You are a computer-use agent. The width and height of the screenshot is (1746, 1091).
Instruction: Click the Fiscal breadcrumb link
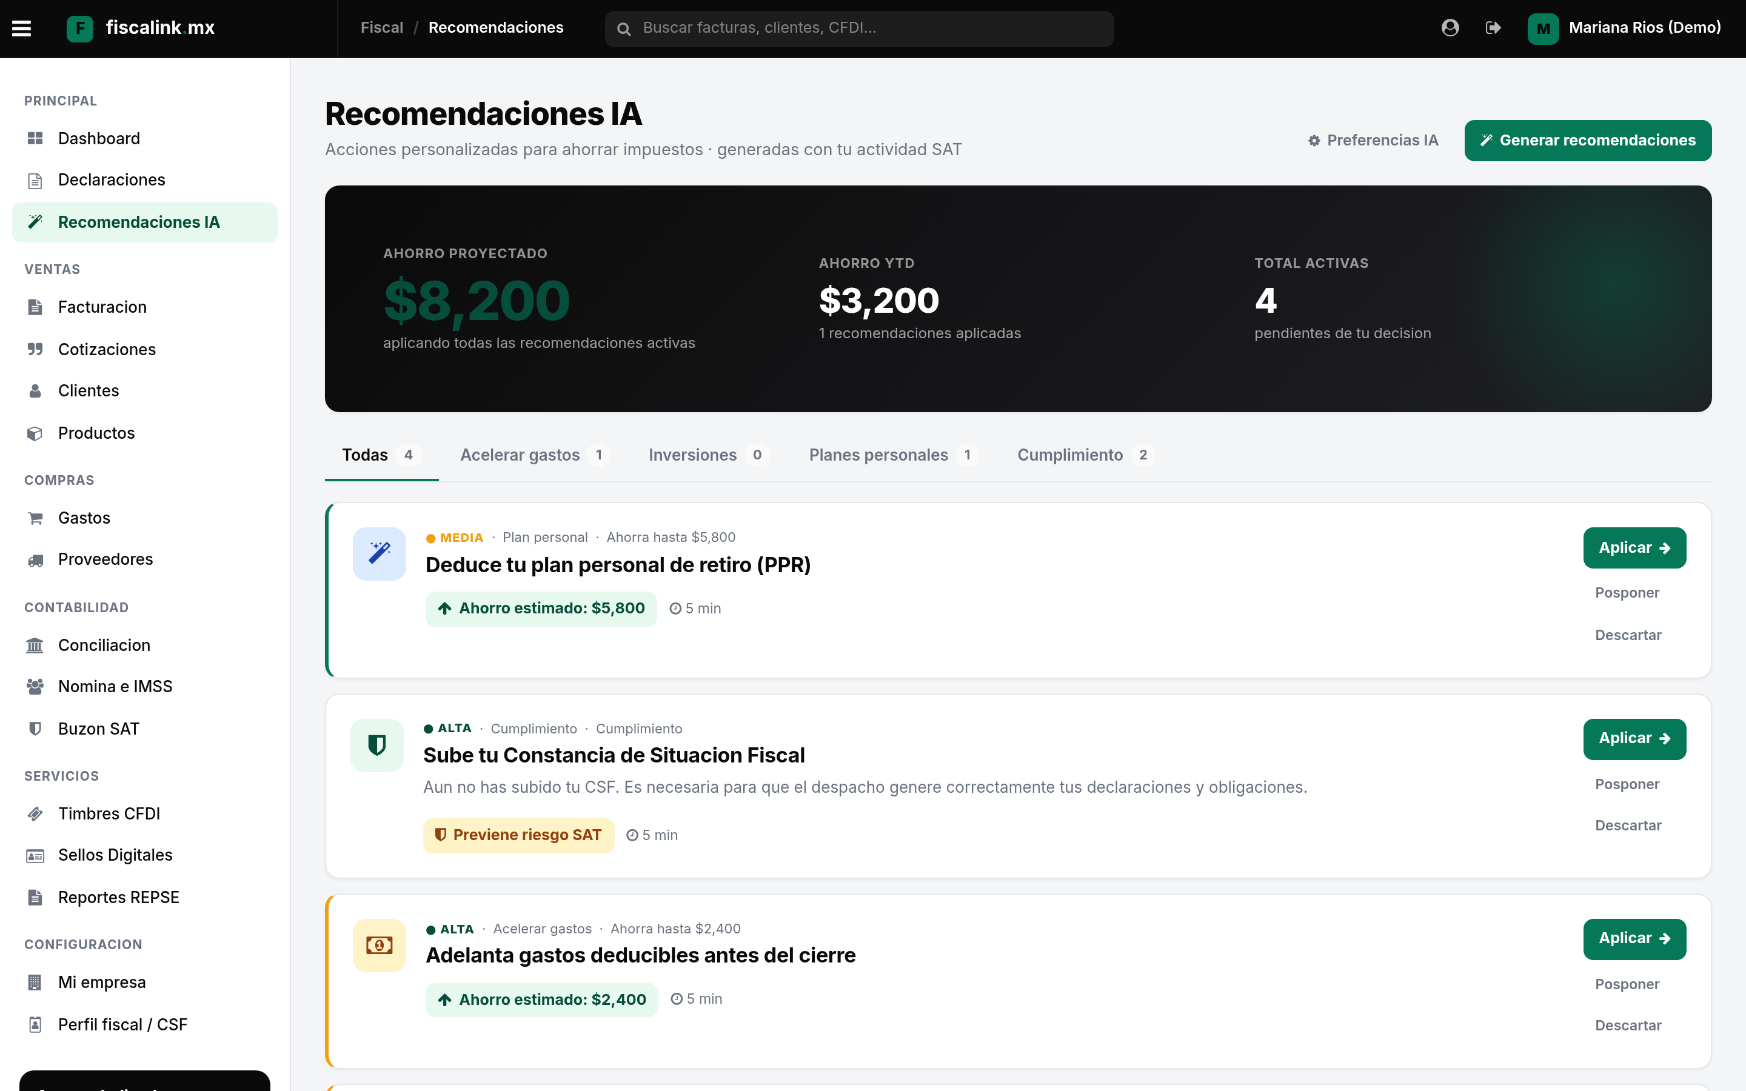click(382, 28)
